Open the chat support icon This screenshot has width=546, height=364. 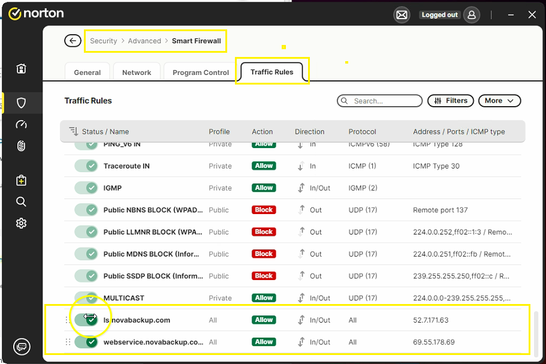click(x=22, y=347)
